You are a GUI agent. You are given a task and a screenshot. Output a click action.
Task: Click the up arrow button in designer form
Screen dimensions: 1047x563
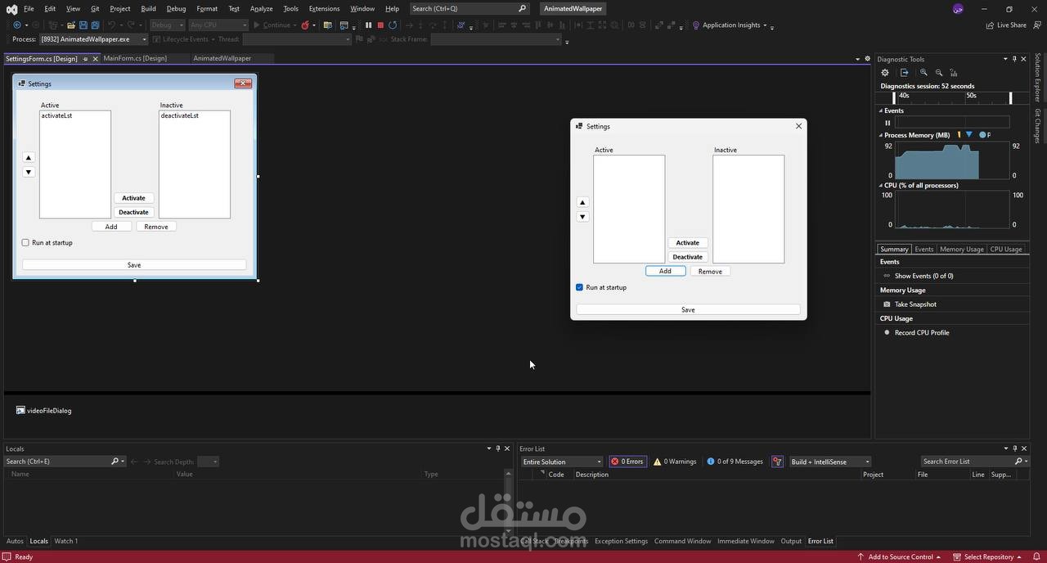click(28, 158)
